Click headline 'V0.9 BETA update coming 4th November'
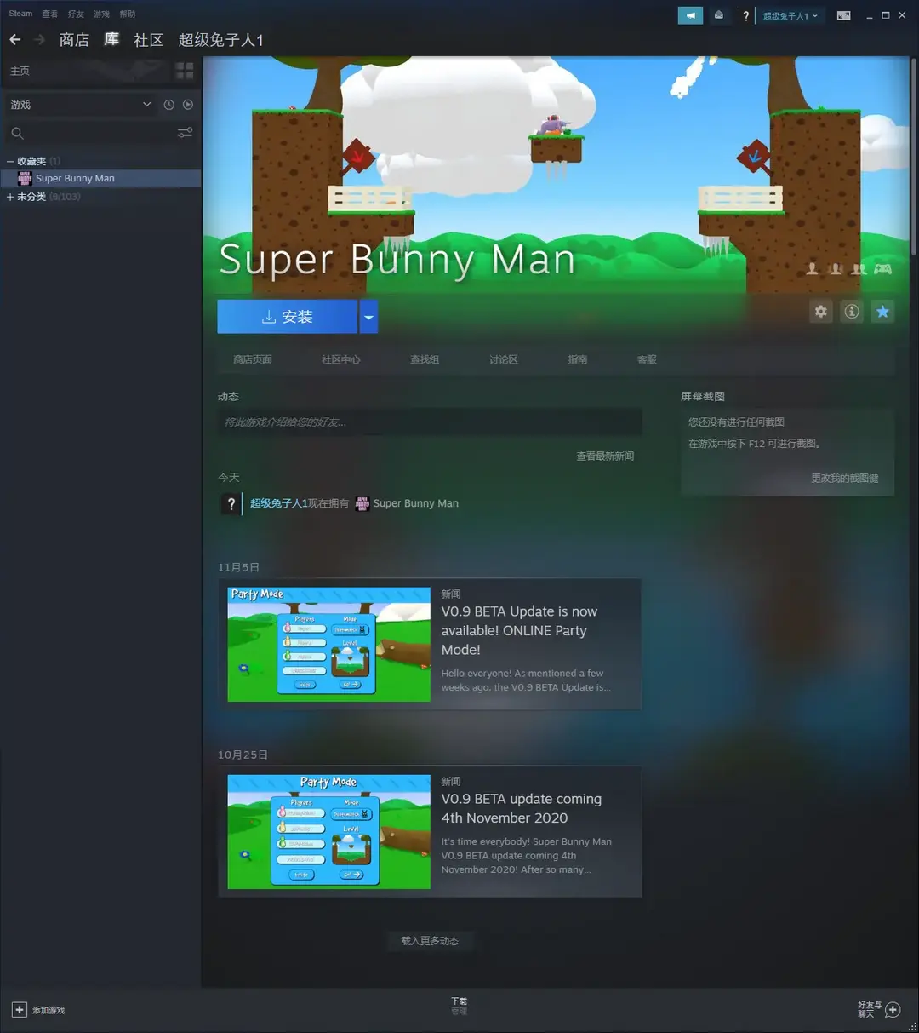The height and width of the screenshot is (1033, 919). [x=521, y=809]
